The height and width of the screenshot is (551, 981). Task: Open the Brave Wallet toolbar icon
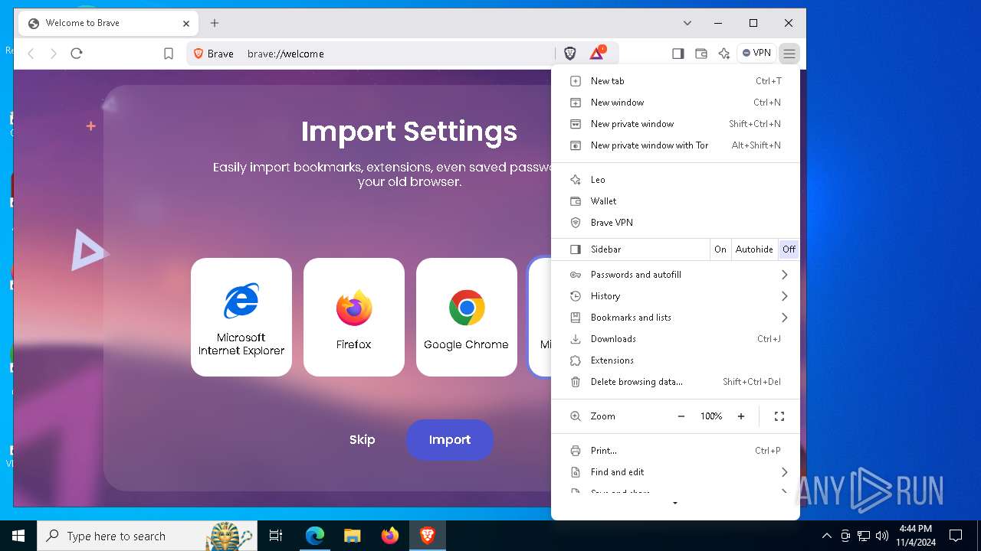tap(700, 54)
